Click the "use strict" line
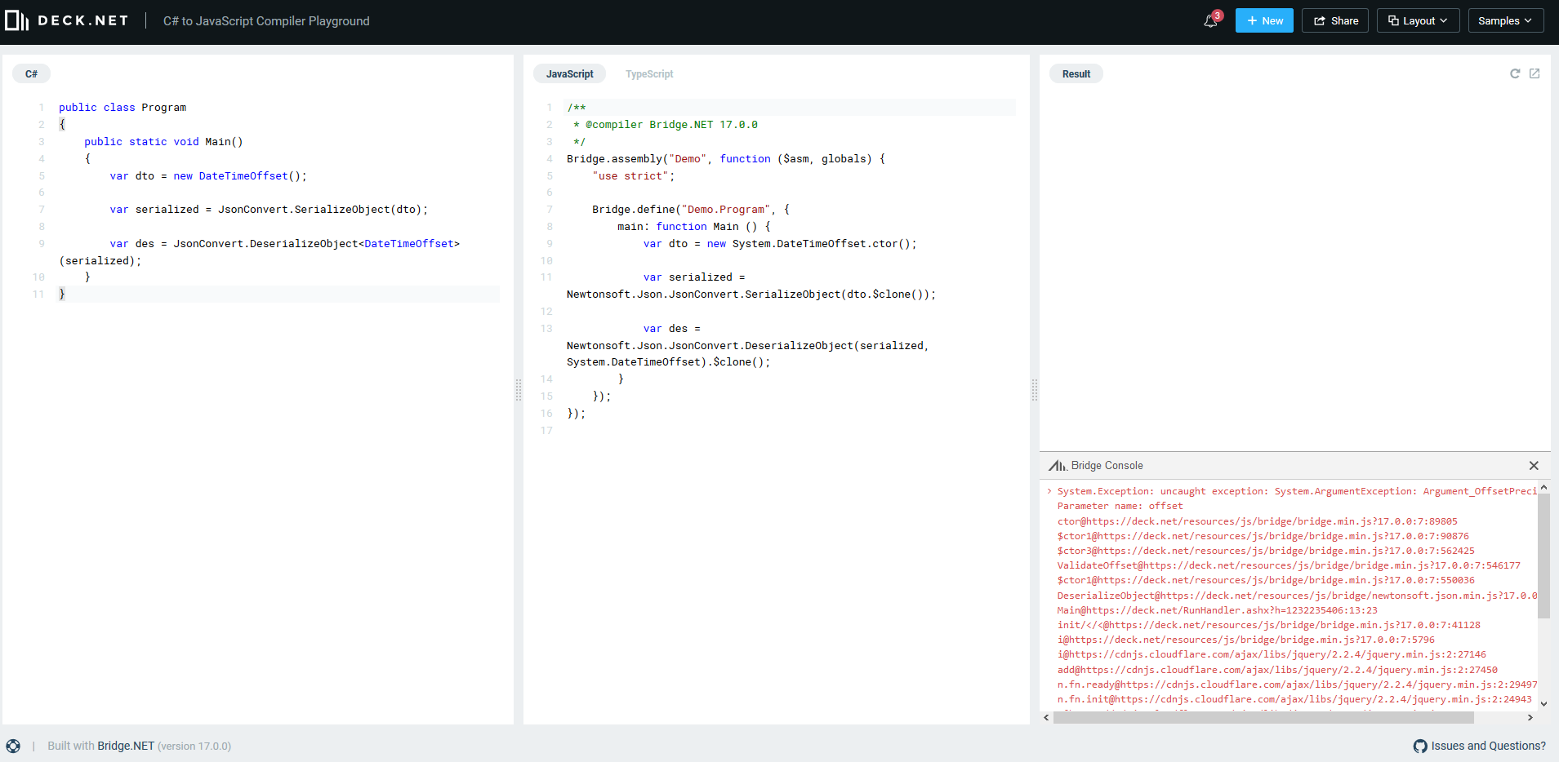 tap(634, 176)
